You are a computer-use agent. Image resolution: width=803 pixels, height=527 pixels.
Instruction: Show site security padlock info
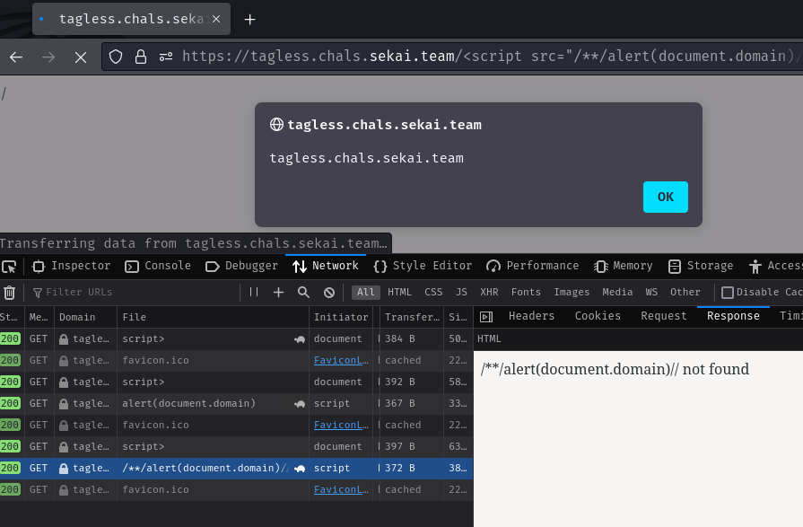pyautogui.click(x=141, y=57)
